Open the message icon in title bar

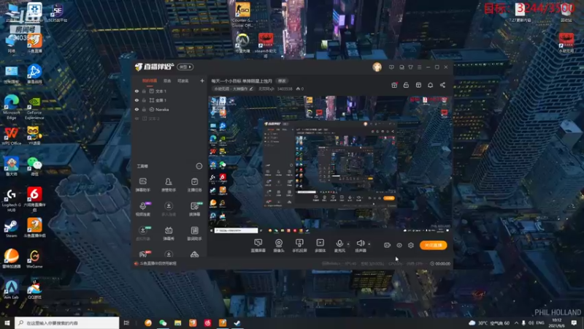pyautogui.click(x=391, y=67)
